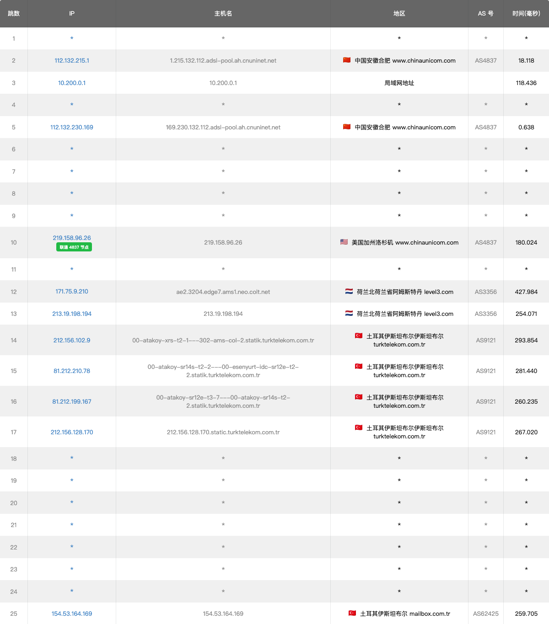Image resolution: width=549 pixels, height=624 pixels.
Task: Click the green 联通 4837 节点 badge
Action: [74, 247]
